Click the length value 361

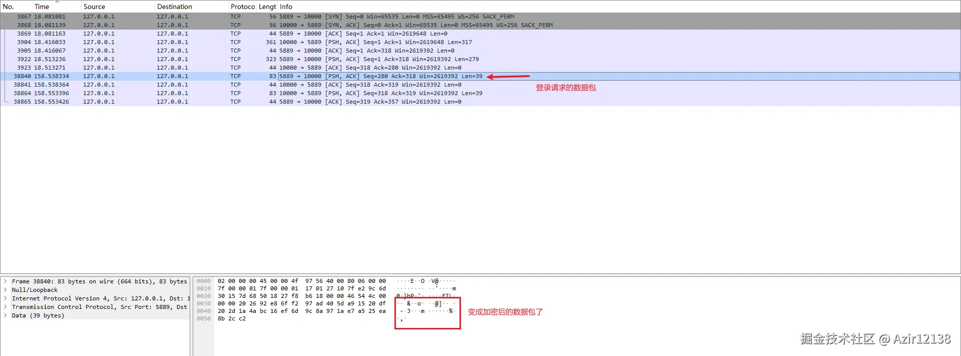(271, 42)
